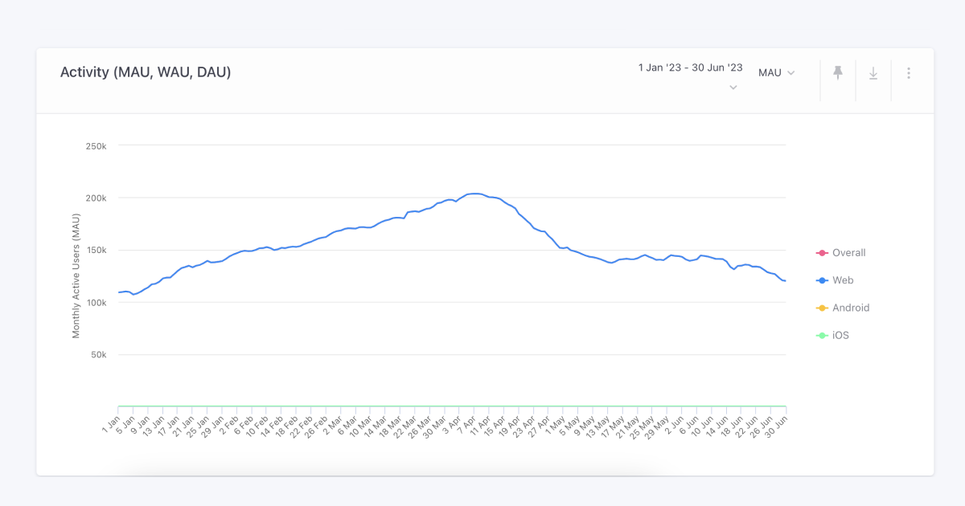Pin the Activity chart to a dashboard
This screenshot has height=506, width=965.
[x=838, y=72]
